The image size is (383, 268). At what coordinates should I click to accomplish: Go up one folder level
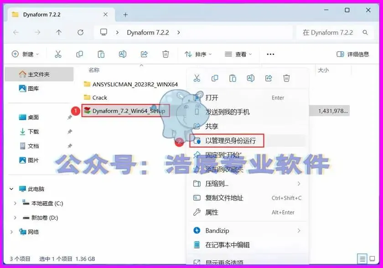59,32
